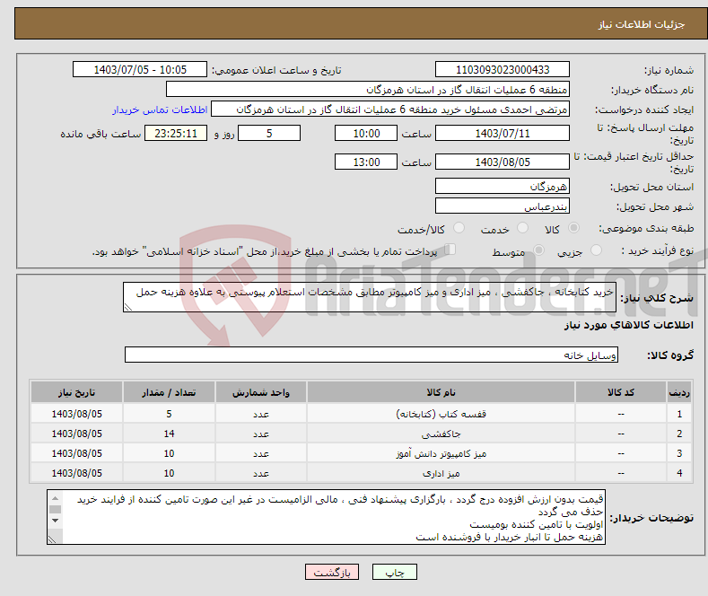
Task: Click the remaining days field showing 5
Action: coord(269,133)
